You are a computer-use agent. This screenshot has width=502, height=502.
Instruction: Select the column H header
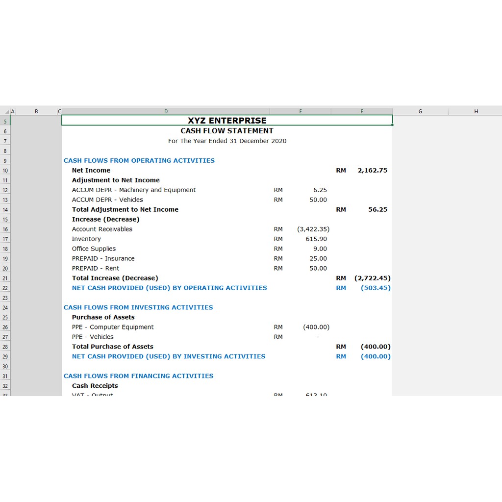pos(476,112)
